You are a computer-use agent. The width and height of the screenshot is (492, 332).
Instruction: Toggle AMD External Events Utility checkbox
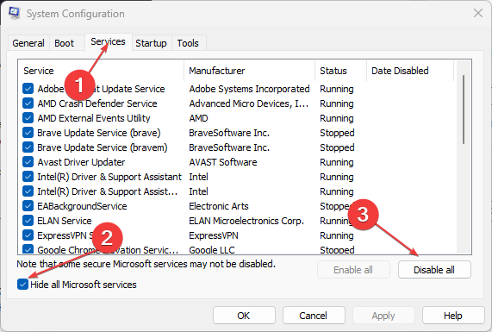click(28, 118)
